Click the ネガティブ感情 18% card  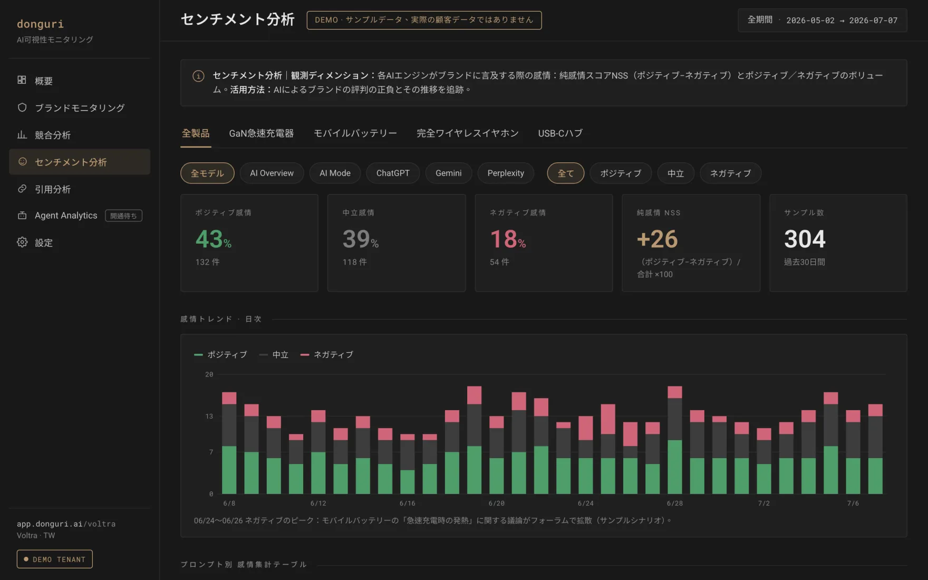coord(544,243)
